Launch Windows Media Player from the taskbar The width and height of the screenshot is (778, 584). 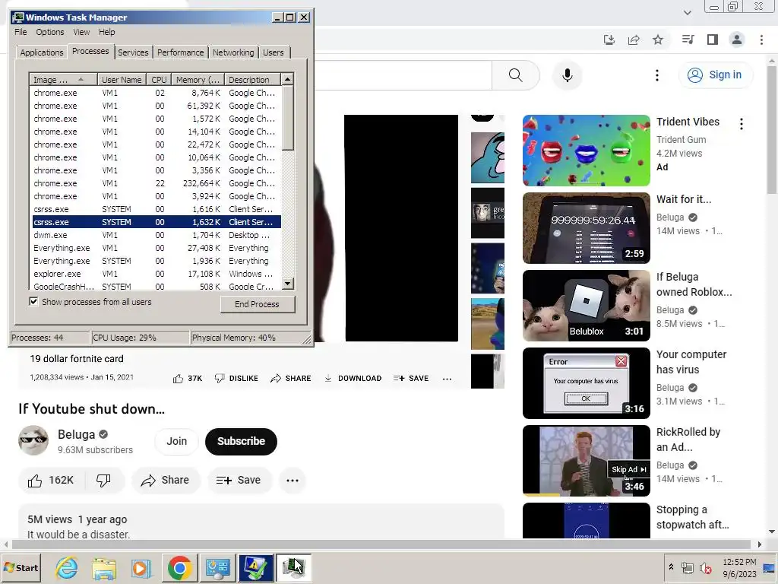click(141, 567)
